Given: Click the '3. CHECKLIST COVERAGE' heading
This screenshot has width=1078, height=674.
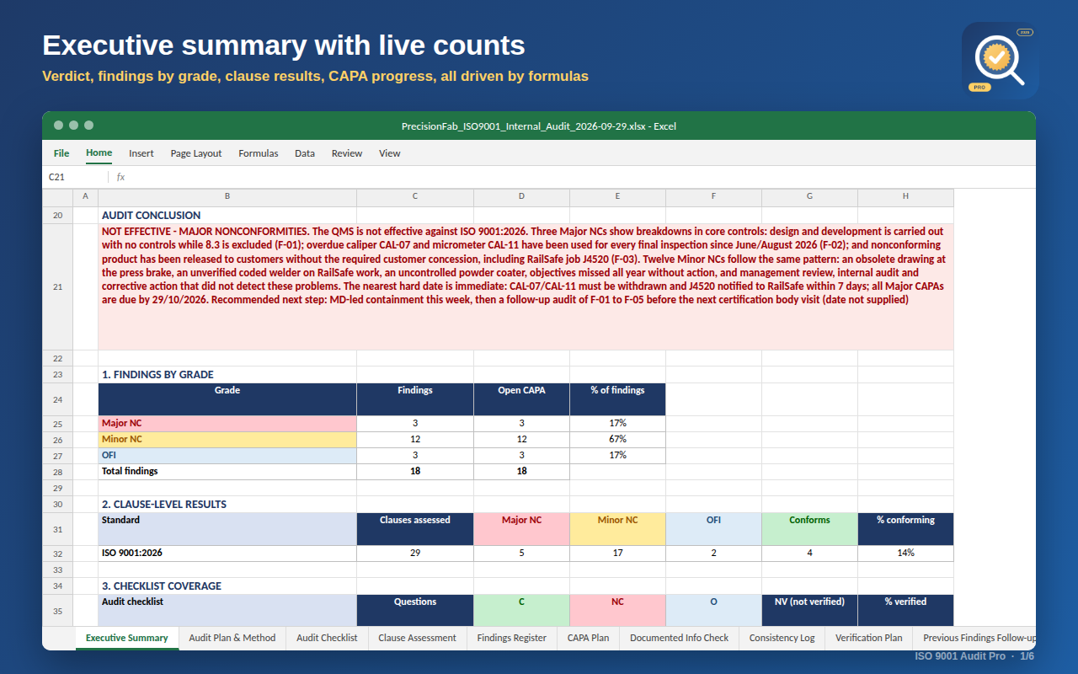Looking at the screenshot, I should (x=227, y=586).
